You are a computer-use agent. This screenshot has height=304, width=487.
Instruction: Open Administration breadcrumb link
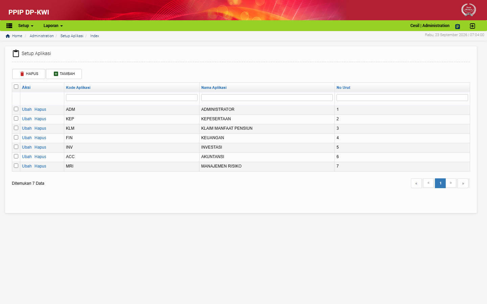point(42,36)
